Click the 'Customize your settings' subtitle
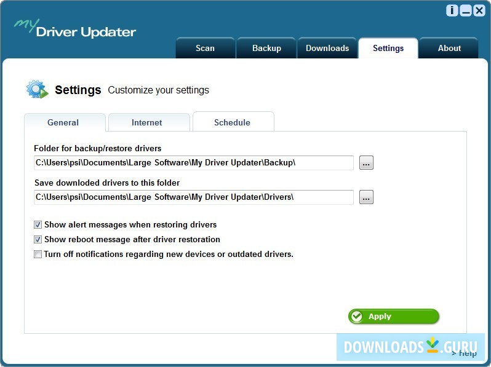Screen dimensions: 491x367 [x=159, y=90]
